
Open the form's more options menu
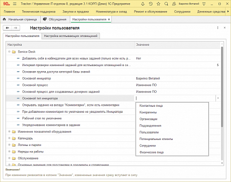coord(218,28)
